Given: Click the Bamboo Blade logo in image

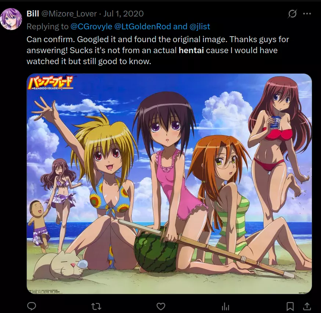Looking at the screenshot, I should click(50, 83).
